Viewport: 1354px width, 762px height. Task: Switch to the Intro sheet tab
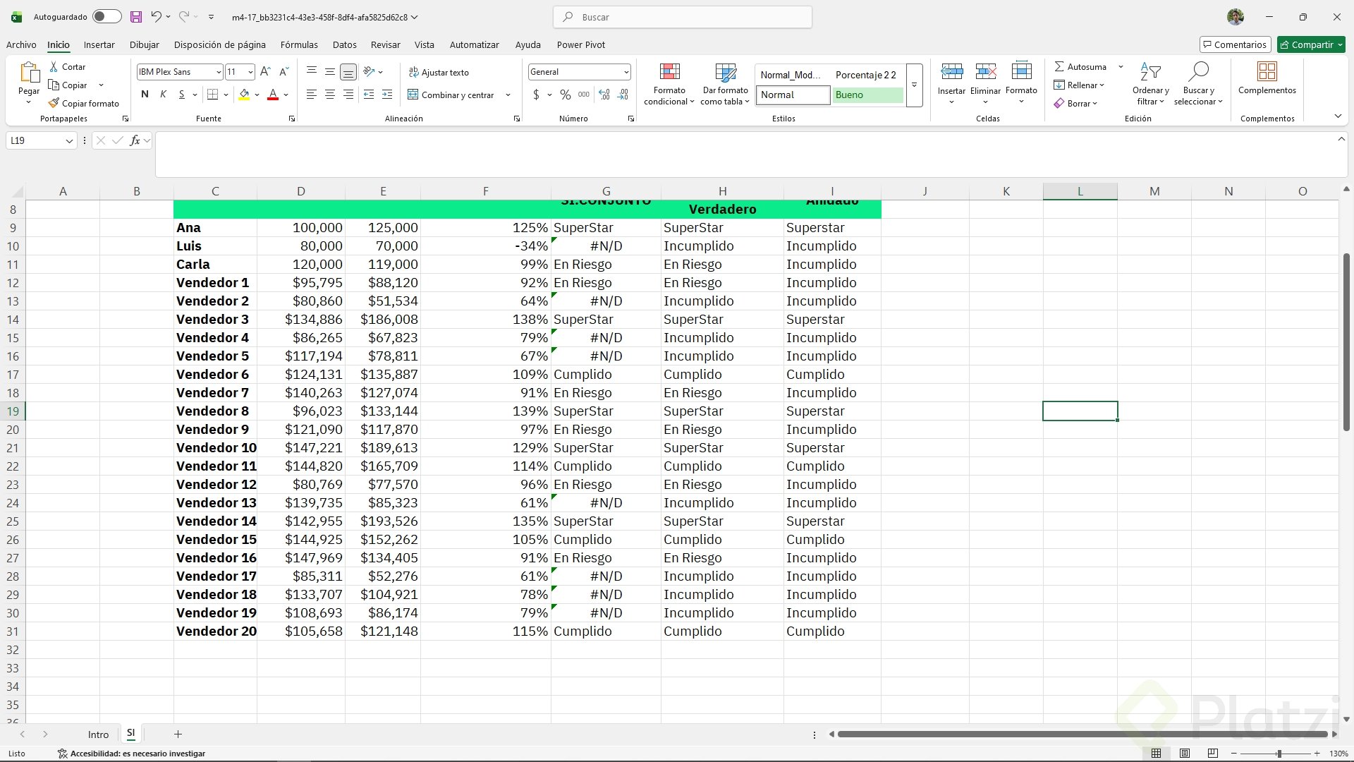[98, 734]
